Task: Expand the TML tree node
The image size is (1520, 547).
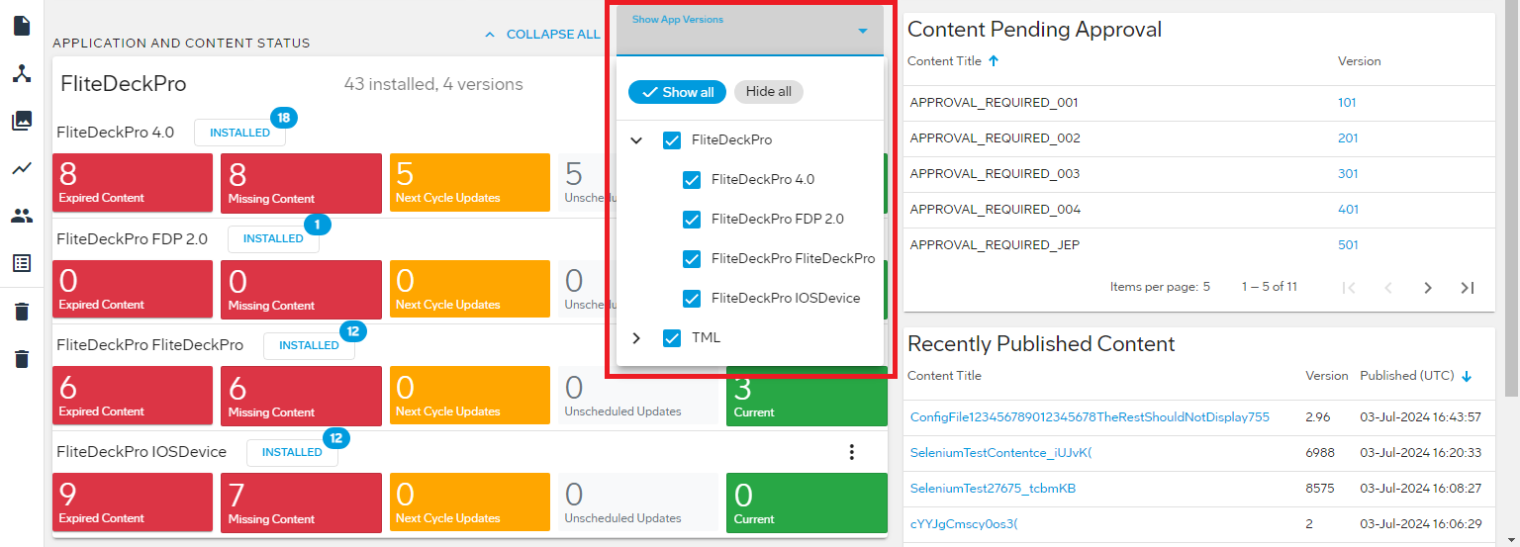Action: pos(636,338)
